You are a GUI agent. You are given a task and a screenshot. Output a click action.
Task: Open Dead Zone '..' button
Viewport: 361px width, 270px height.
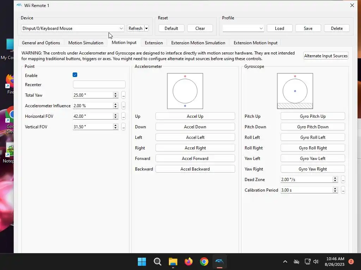point(343,180)
